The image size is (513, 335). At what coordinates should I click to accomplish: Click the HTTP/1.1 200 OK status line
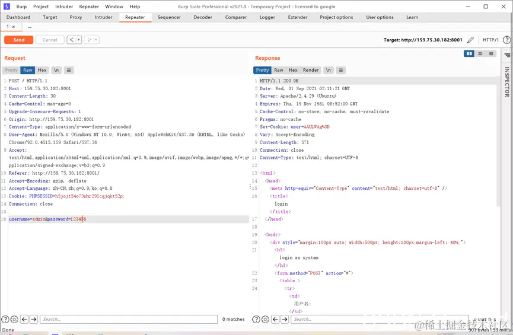coord(279,81)
